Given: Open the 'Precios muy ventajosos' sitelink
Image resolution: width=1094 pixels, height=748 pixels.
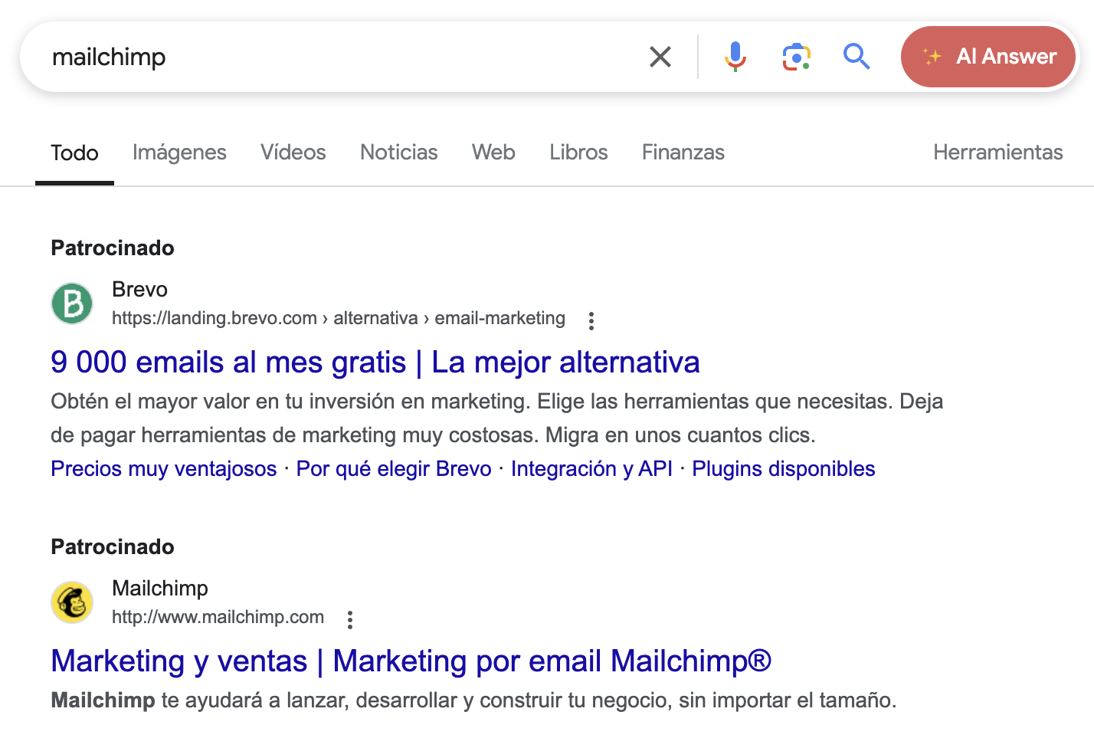Looking at the screenshot, I should click(164, 468).
